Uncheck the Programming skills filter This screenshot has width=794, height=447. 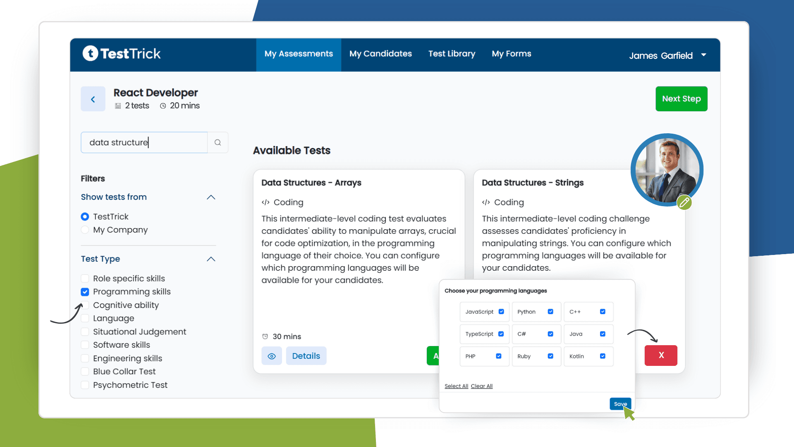point(85,292)
